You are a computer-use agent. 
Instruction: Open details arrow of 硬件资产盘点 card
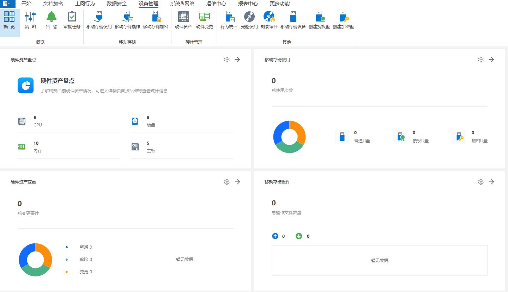237,60
